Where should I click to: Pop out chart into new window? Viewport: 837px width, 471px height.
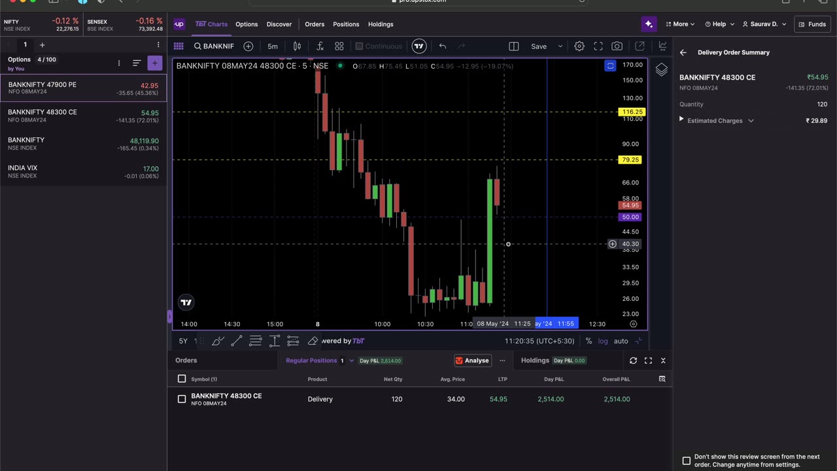[x=640, y=46]
